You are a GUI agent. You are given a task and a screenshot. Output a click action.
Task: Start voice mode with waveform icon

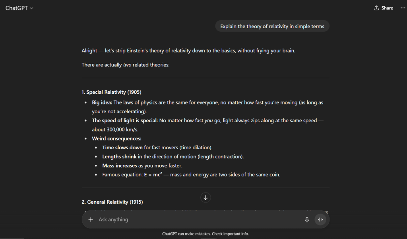[x=320, y=220]
